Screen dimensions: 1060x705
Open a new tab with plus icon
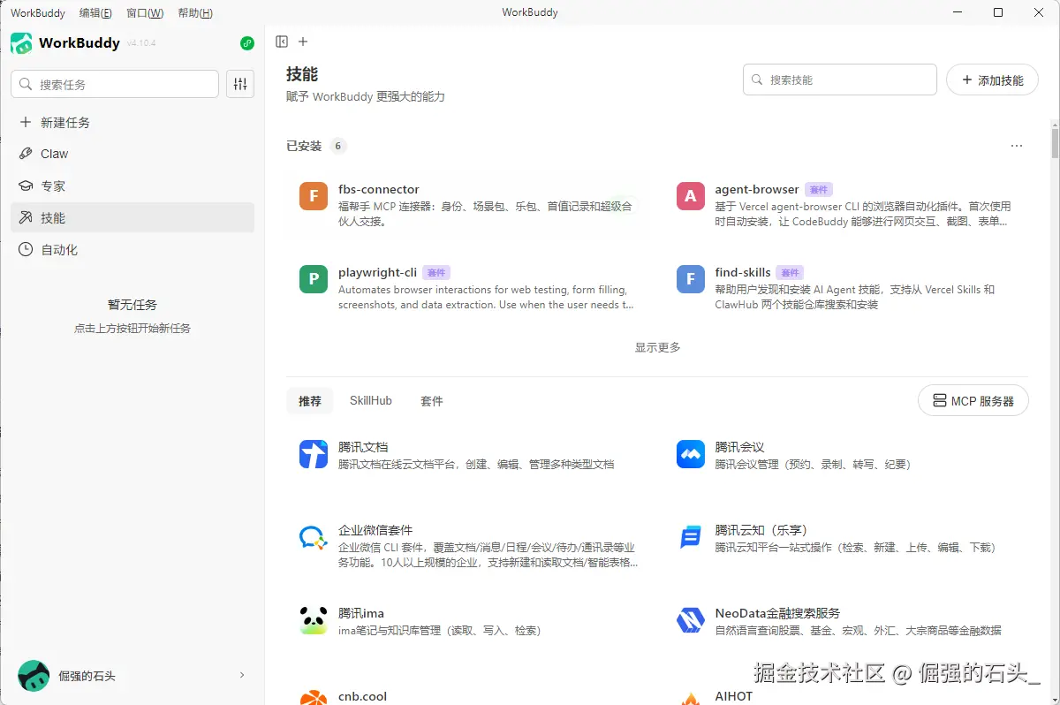coord(303,42)
